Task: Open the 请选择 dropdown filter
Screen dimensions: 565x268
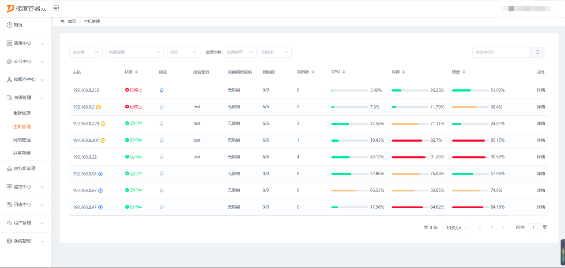Action: pyautogui.click(x=86, y=52)
